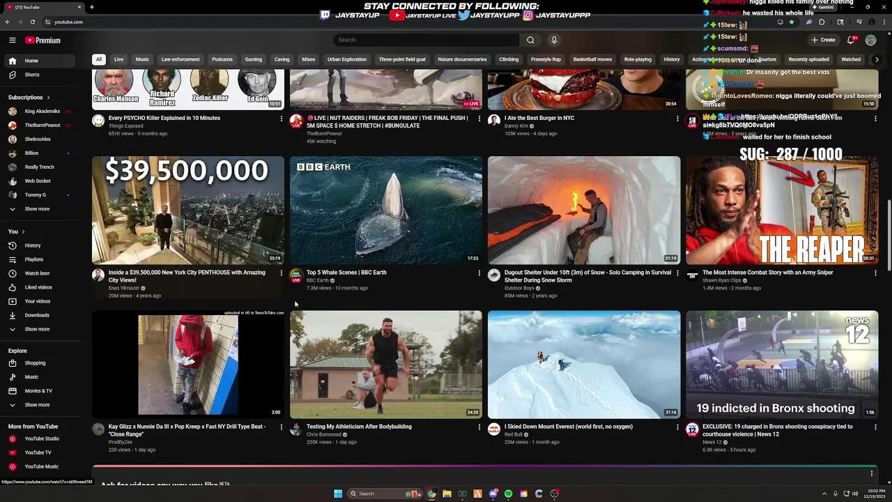
Task: Open Movies & TV under Explore
Action: pyautogui.click(x=40, y=390)
